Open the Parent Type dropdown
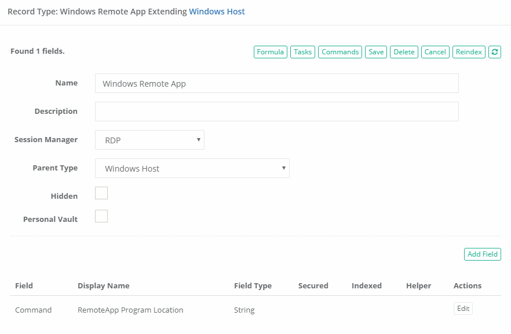The width and height of the screenshot is (511, 334). (191, 168)
